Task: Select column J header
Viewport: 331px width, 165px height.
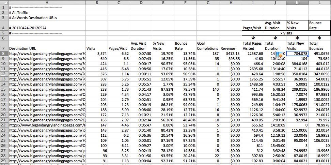Action: pyautogui.click(x=275, y=2)
